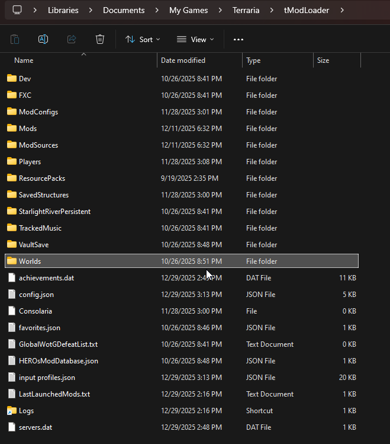Click the Share icon in toolbar
390x444 pixels.
(72, 39)
